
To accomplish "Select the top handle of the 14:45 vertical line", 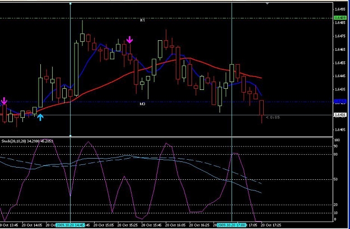I will click(x=71, y=3).
